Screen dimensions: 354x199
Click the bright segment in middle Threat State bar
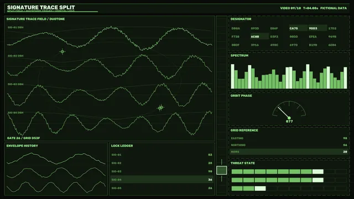click(x=318, y=180)
